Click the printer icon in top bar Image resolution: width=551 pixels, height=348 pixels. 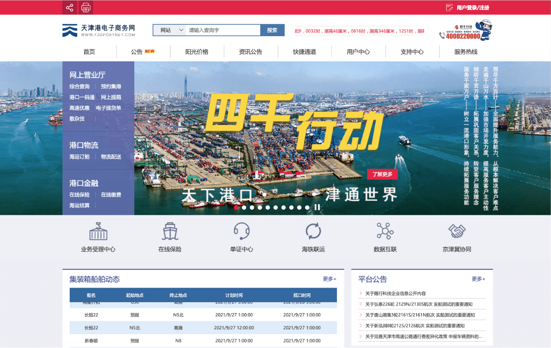pos(86,7)
